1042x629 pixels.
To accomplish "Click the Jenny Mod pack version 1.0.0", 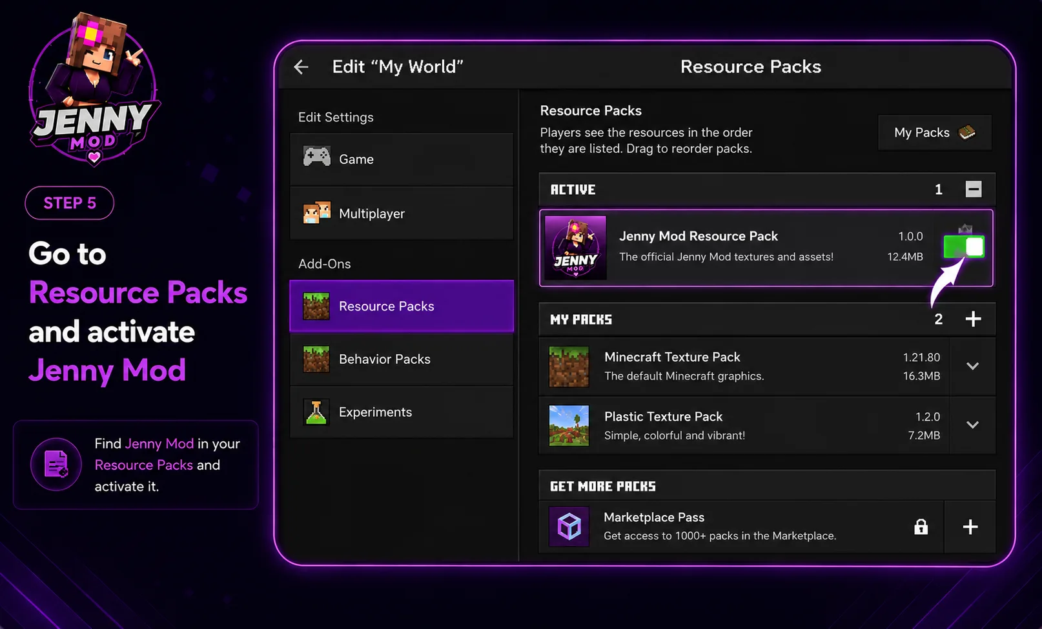I will pyautogui.click(x=910, y=236).
